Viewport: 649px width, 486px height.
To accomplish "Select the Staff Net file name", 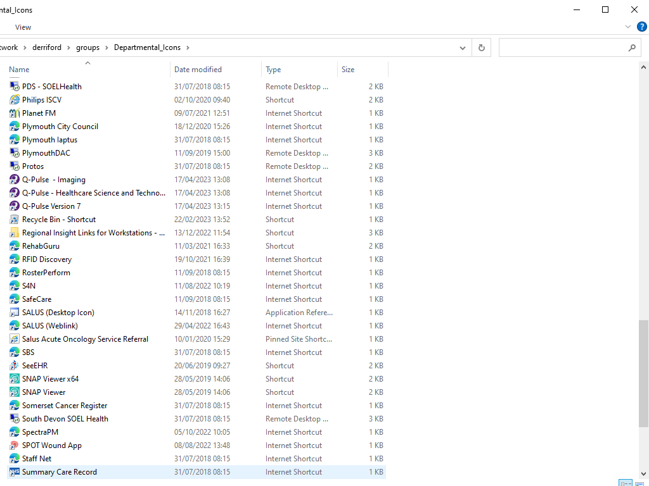I will [37, 458].
